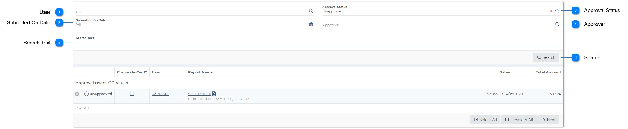Open the Sales Retreat report link

click(199, 94)
